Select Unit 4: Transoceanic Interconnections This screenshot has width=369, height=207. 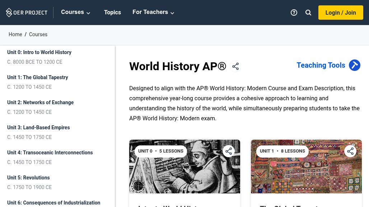click(50, 153)
